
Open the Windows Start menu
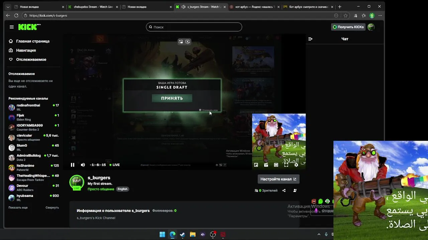point(162,234)
